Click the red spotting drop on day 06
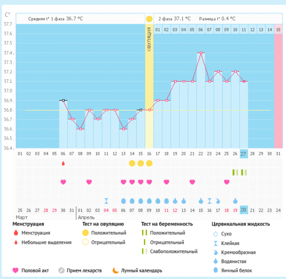The image size is (286, 279). (63, 163)
